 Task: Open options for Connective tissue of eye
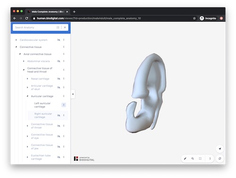(x=64, y=136)
